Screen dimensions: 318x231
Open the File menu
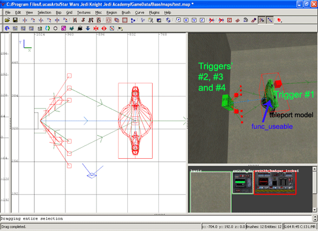pos(8,12)
